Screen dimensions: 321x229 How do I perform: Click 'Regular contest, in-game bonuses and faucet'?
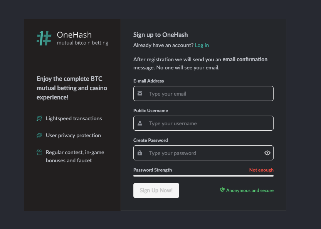75,157
